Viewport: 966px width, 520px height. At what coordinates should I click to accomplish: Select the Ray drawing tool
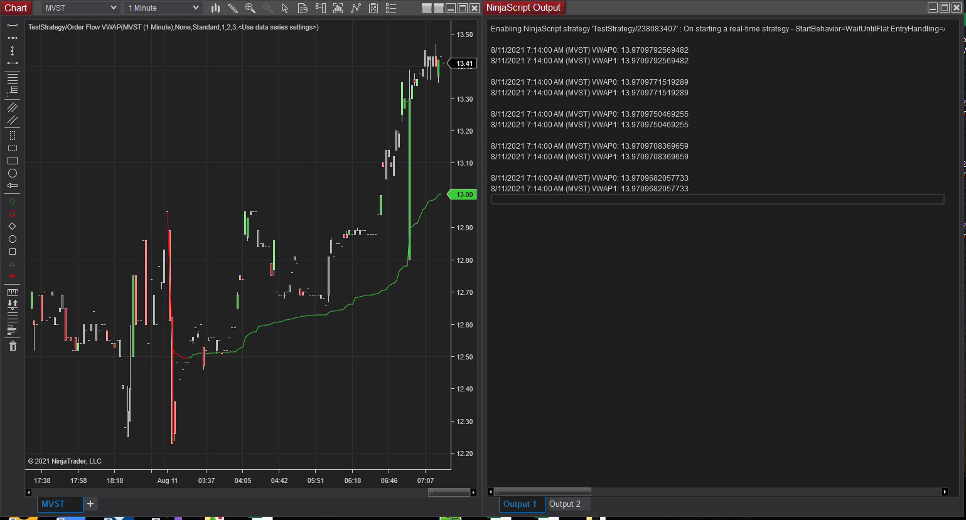click(x=13, y=63)
